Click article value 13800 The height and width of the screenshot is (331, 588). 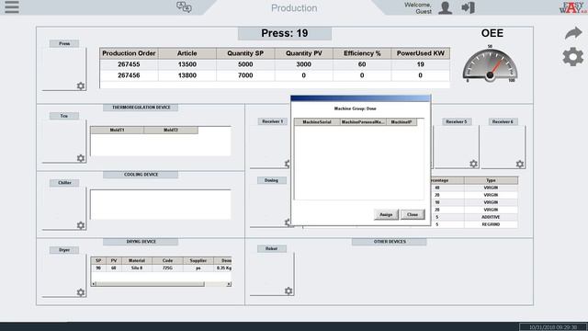tap(187, 75)
